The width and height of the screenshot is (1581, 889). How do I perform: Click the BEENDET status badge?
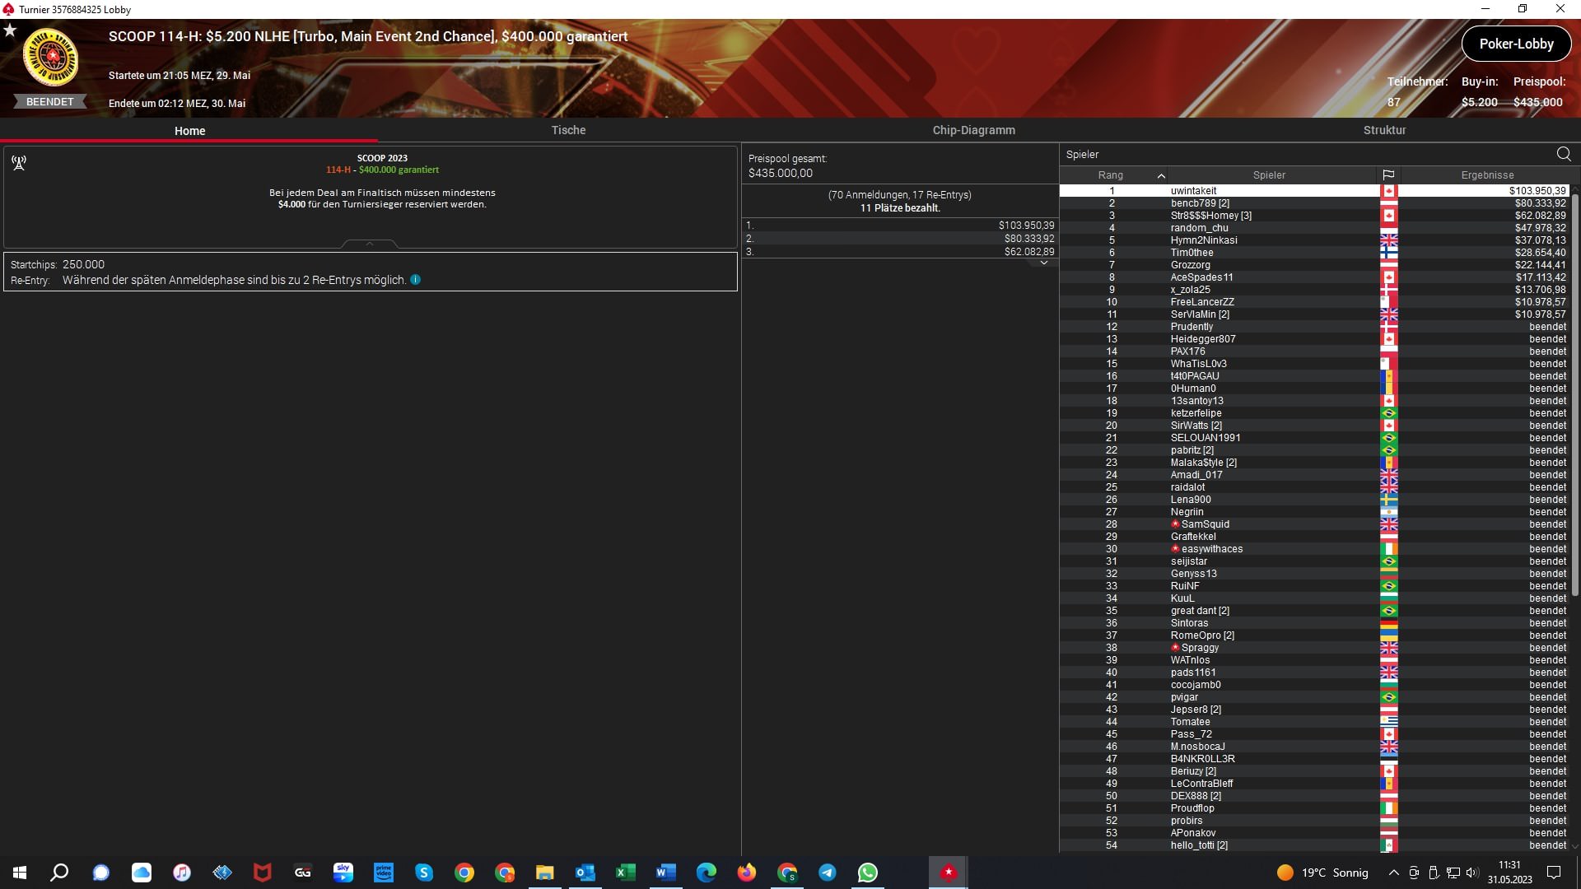pos(49,102)
